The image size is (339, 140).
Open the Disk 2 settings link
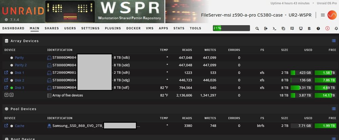pyautogui.click(x=19, y=80)
